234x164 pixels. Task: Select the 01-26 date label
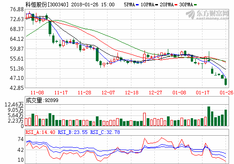226,93
